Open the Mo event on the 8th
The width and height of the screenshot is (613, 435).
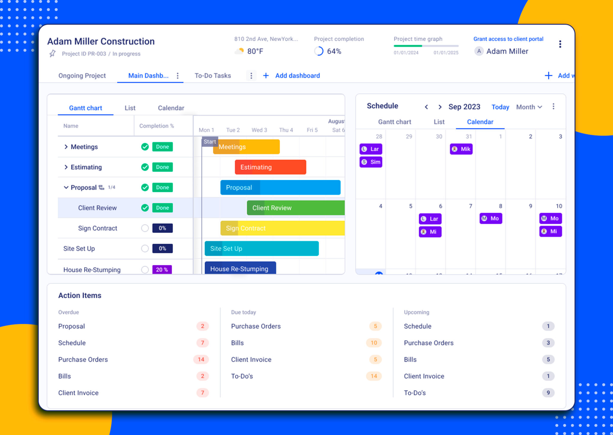pyautogui.click(x=491, y=218)
